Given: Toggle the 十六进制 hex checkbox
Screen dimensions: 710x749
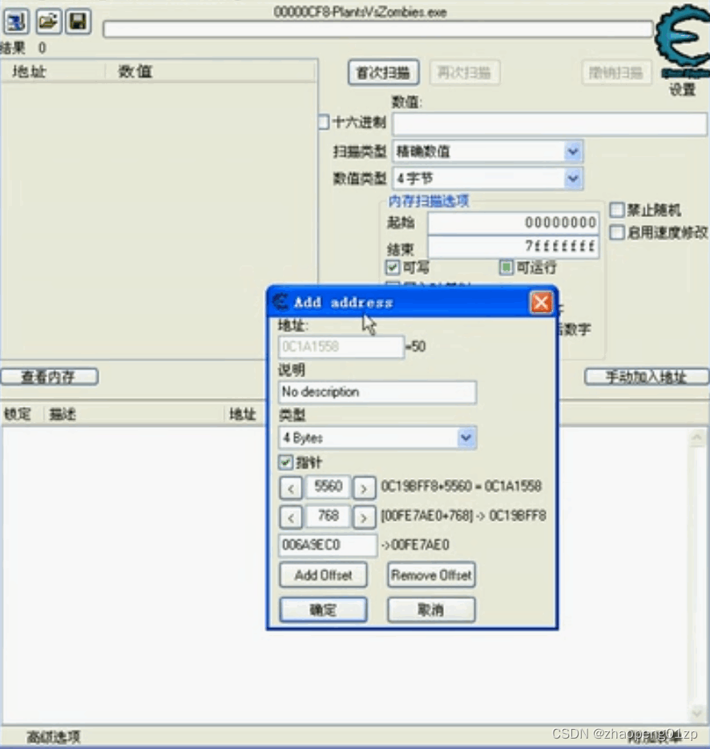Looking at the screenshot, I should coord(324,122).
